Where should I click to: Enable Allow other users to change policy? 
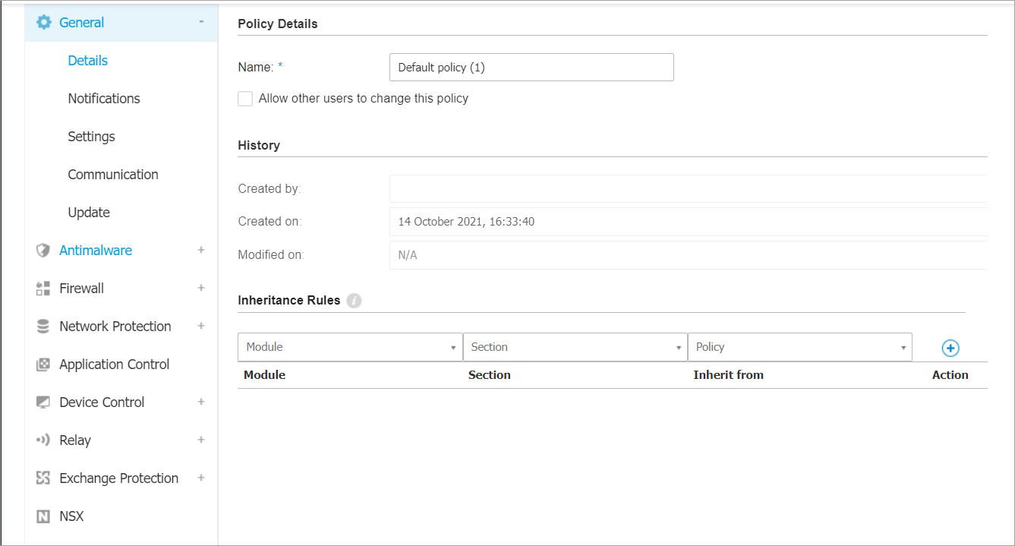(x=245, y=99)
